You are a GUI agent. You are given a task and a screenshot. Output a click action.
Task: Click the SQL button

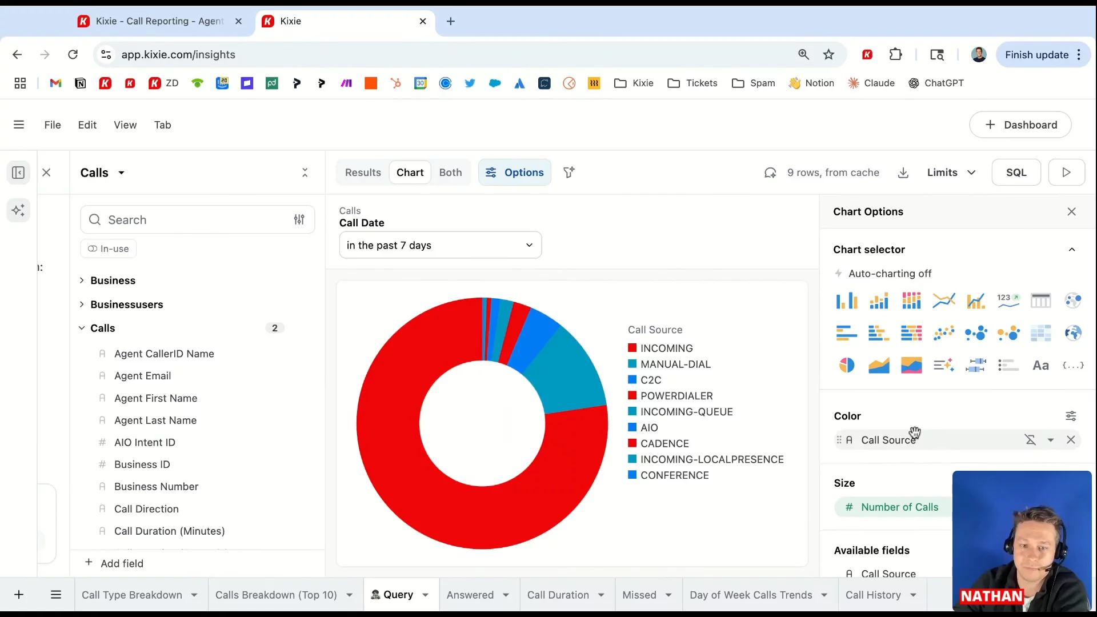(1016, 173)
